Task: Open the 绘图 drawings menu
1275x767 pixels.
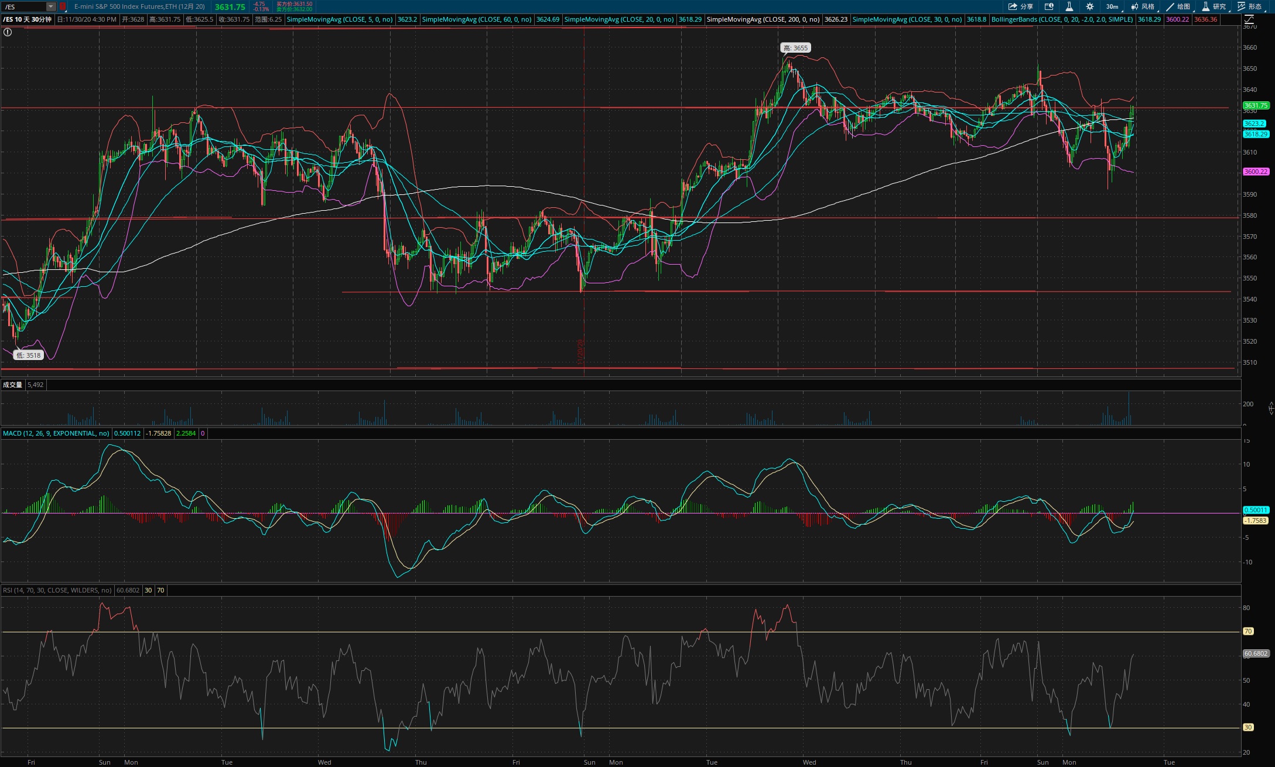Action: pyautogui.click(x=1178, y=6)
